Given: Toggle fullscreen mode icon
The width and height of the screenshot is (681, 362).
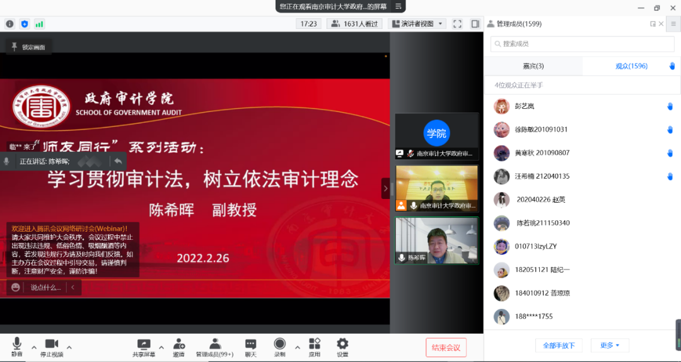Looking at the screenshot, I should pos(458,24).
